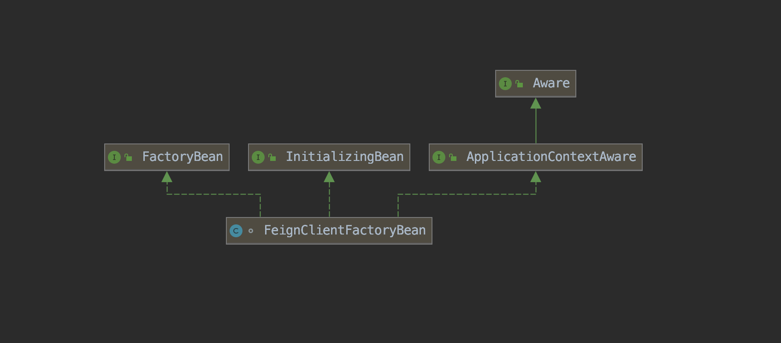The image size is (781, 343).
Task: Click the interface icon on the Aware node
Action: pyautogui.click(x=505, y=84)
